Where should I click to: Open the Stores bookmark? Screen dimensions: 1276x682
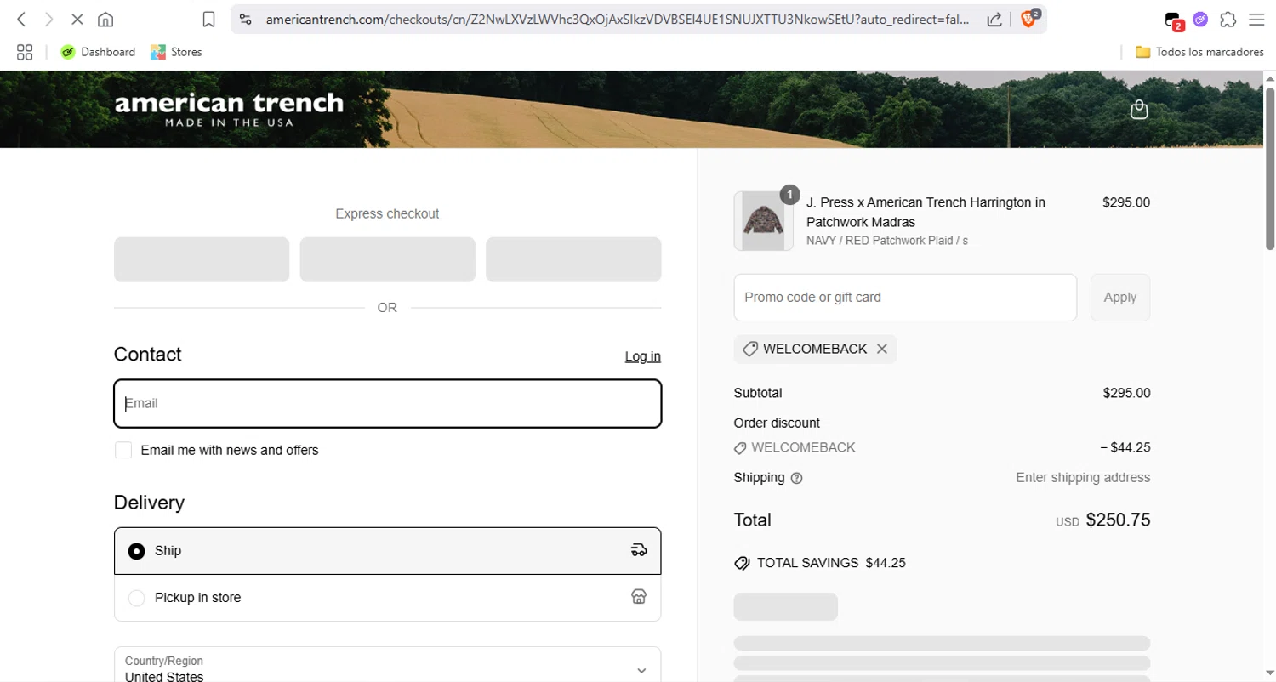[176, 52]
